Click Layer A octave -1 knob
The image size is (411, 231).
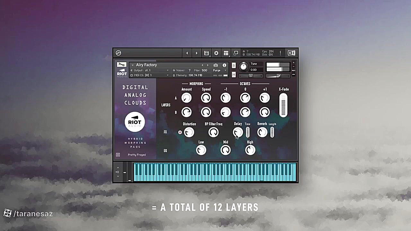[x=226, y=98]
